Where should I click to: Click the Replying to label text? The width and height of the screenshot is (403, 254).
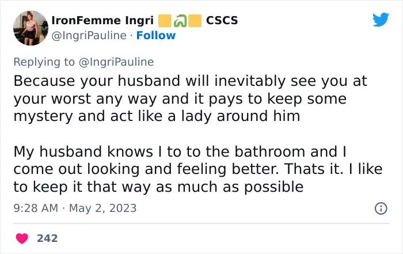coord(44,62)
